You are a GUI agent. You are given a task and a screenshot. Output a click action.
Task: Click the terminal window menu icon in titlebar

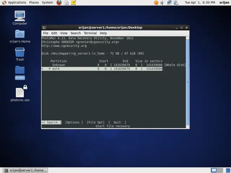pyautogui.click(x=44, y=28)
